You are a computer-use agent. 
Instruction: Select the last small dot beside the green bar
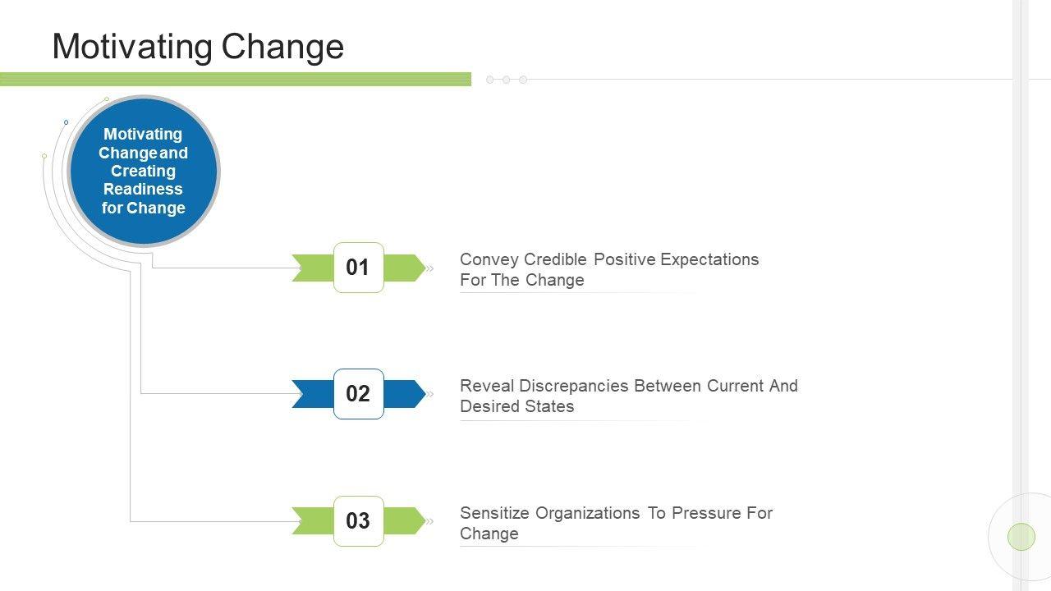coord(523,80)
